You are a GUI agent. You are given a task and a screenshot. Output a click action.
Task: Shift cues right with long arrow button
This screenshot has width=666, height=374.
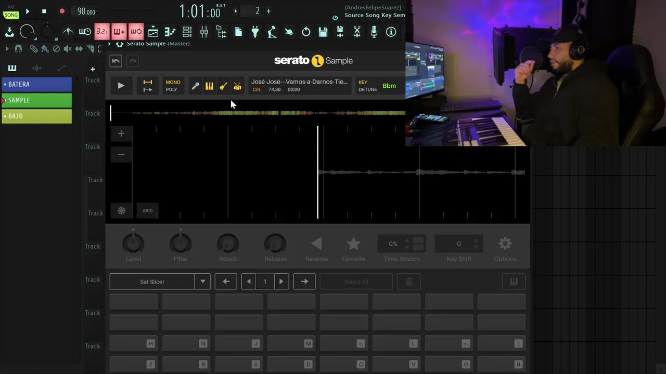(x=304, y=282)
